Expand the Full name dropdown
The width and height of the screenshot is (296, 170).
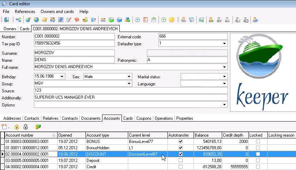[224, 67]
